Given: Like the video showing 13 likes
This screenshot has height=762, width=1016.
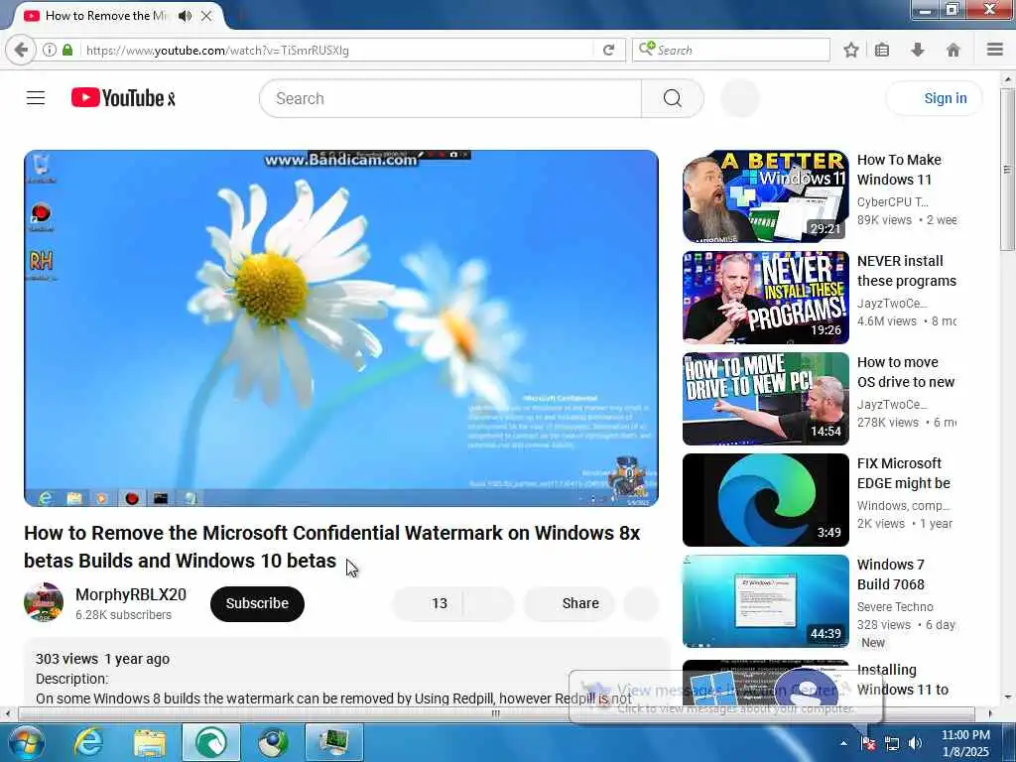Looking at the screenshot, I should (x=428, y=603).
